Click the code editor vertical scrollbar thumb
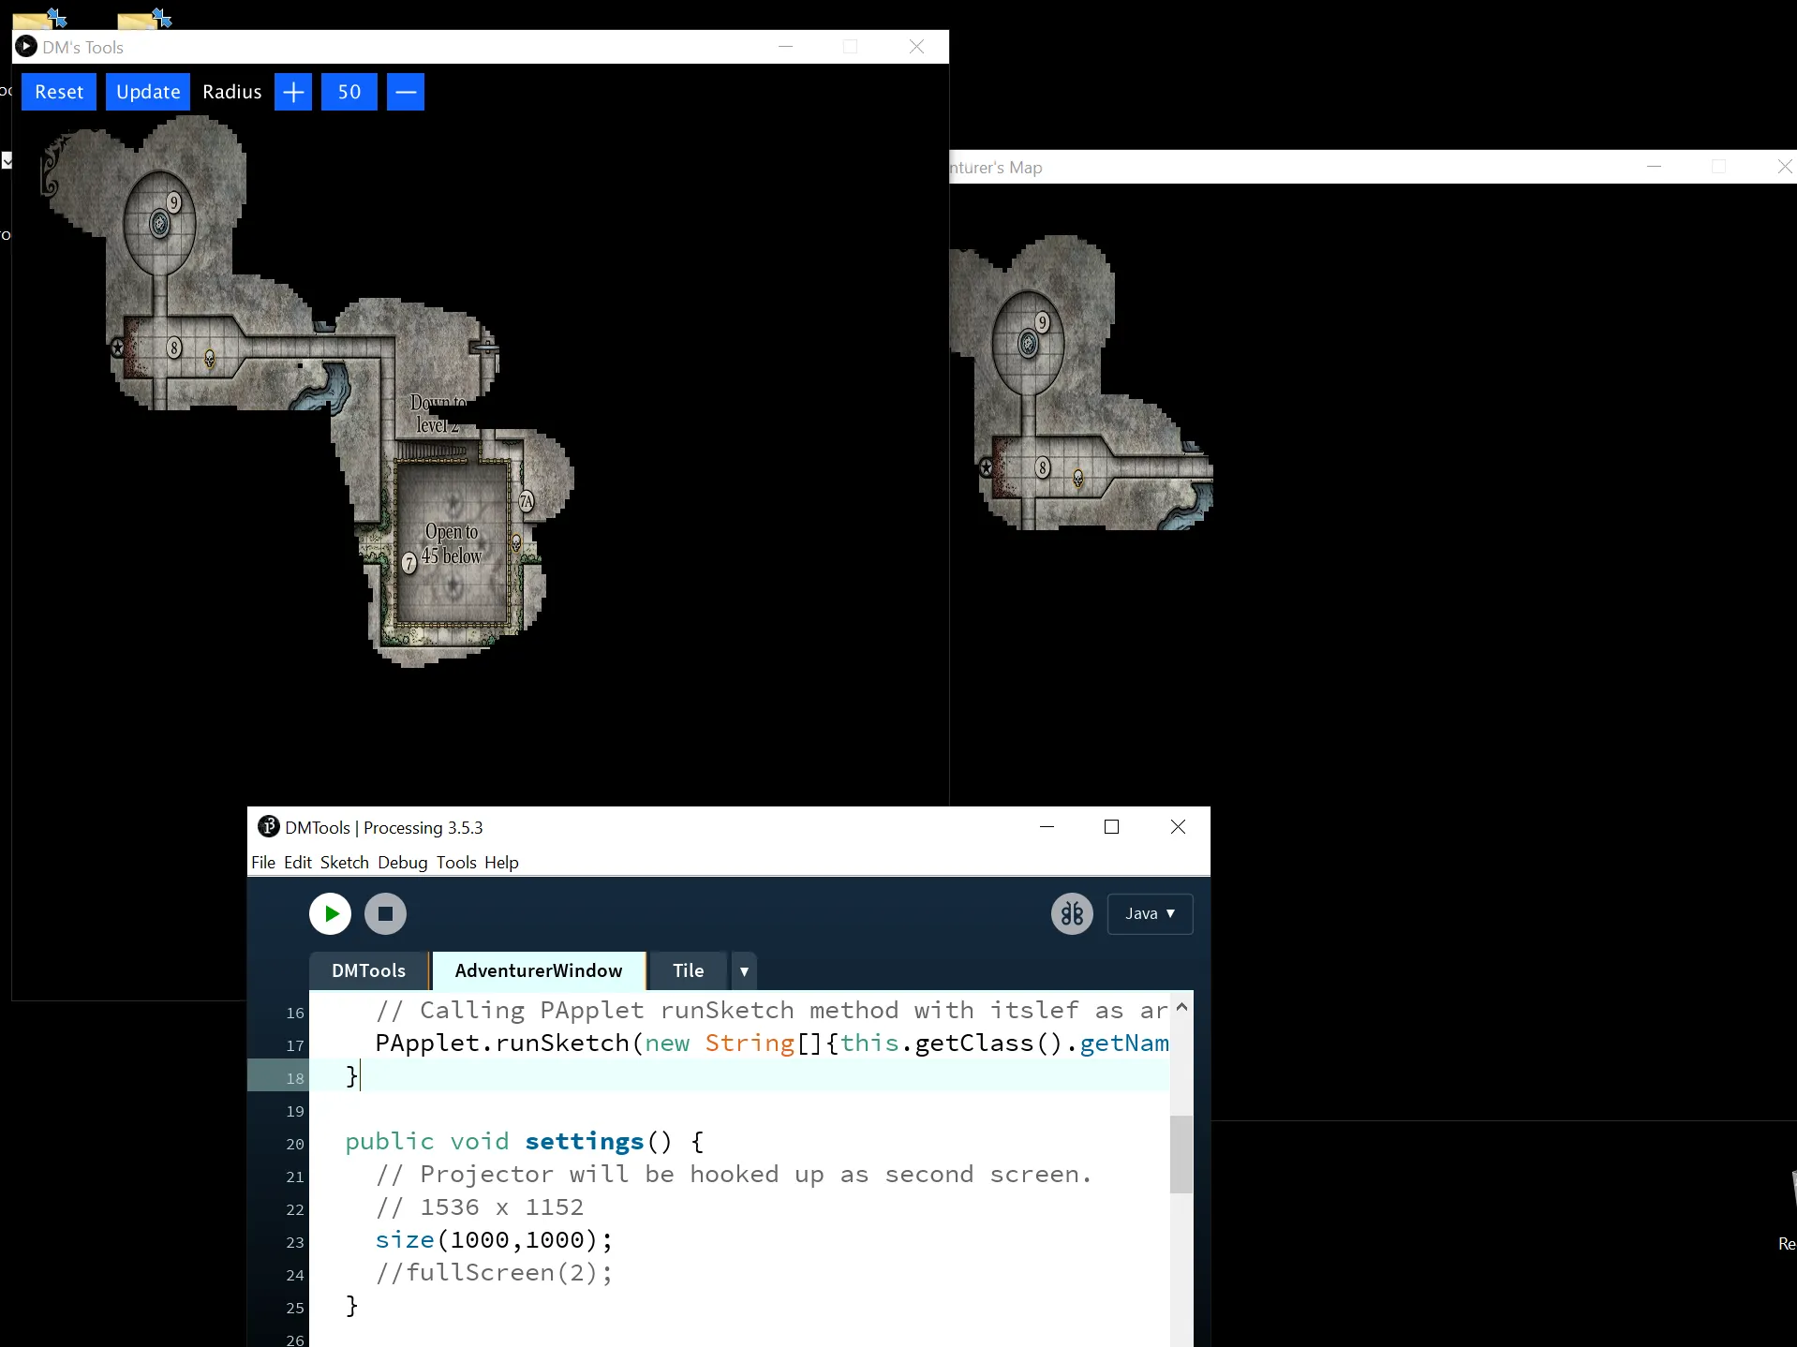 pyautogui.click(x=1181, y=1154)
